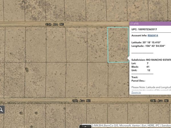
Task: Click the 28th Ave NE label below popup
Action: 159,101
